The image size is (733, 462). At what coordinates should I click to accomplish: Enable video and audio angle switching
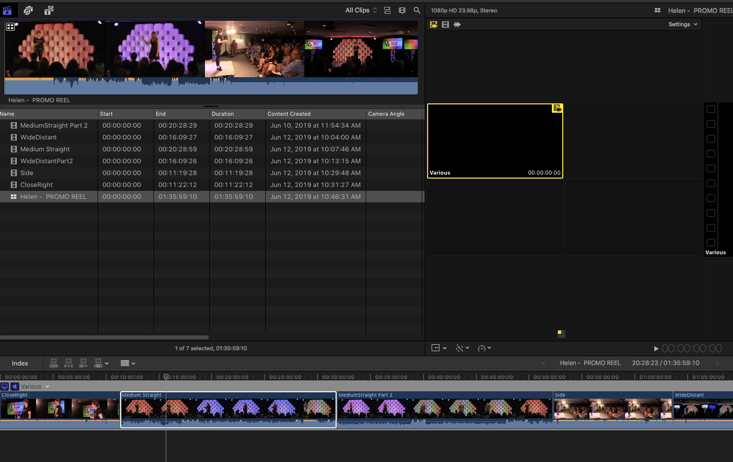[x=434, y=24]
